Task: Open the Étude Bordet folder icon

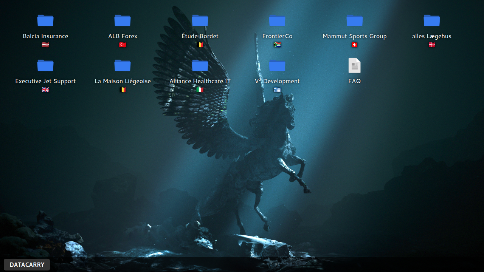Action: [x=200, y=20]
